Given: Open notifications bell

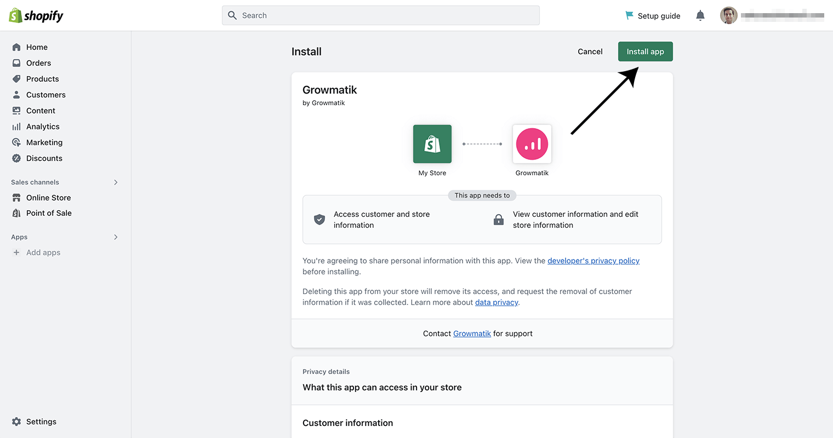Looking at the screenshot, I should click(700, 15).
